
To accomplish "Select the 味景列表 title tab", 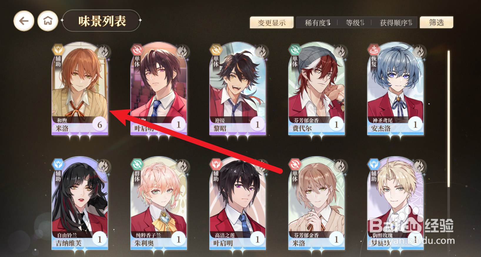I will [x=102, y=21].
